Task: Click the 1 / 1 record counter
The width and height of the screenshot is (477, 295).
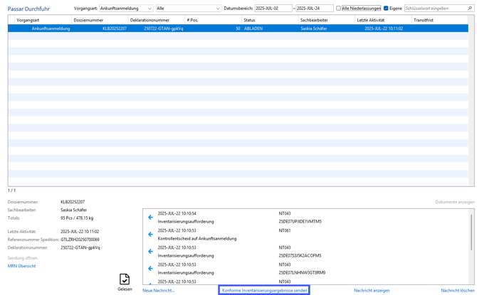Action: pos(11,191)
